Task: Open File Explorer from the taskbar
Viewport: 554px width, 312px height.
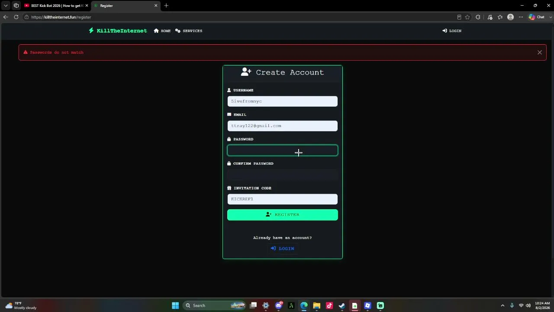Action: (x=316, y=305)
